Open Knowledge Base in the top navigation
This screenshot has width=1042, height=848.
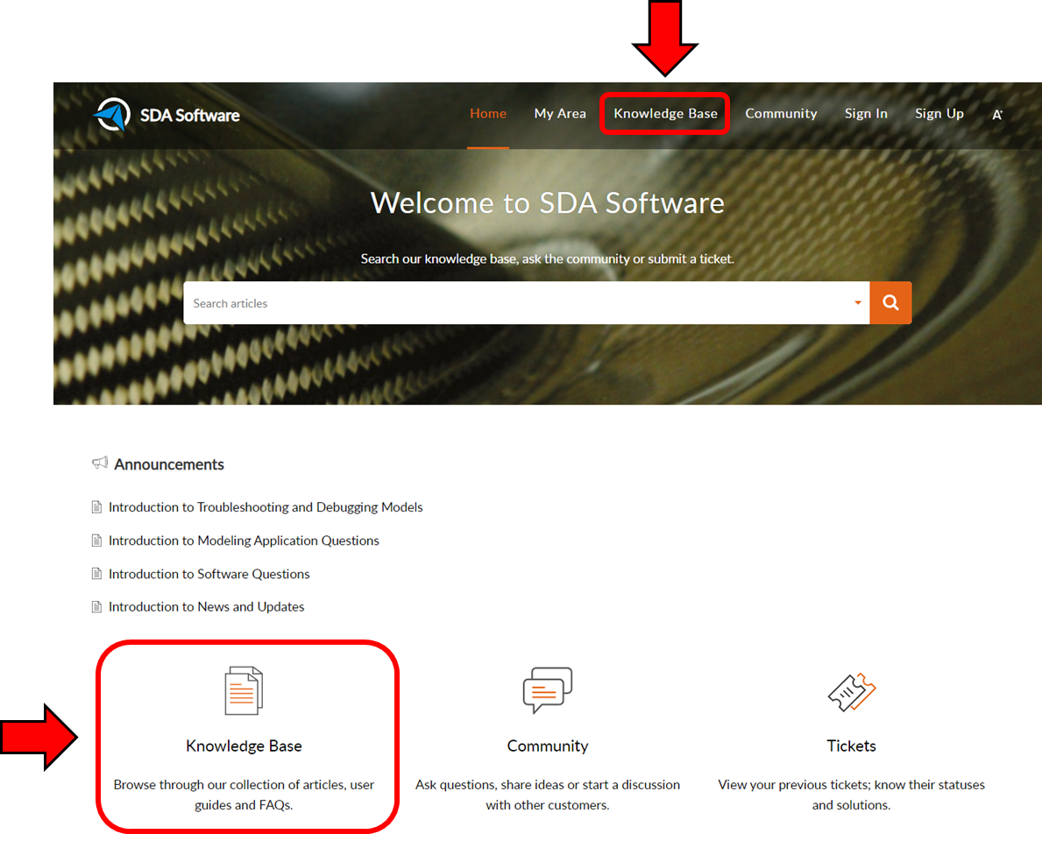coord(665,114)
